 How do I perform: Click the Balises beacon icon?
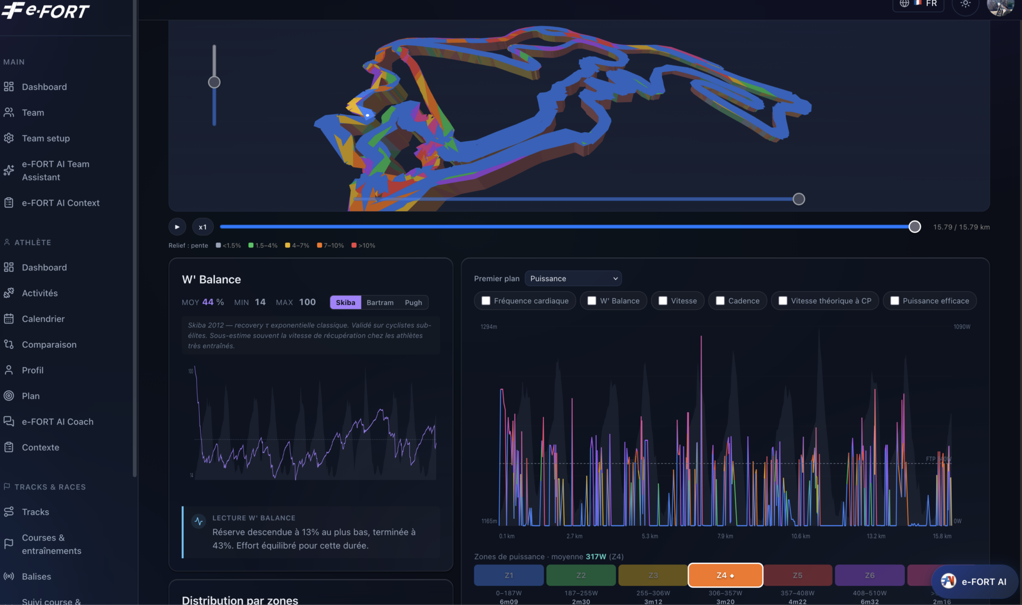(x=9, y=576)
